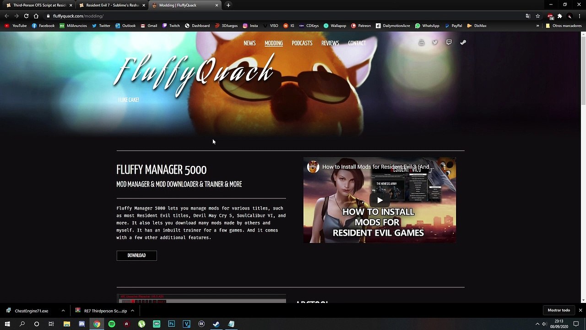Open the CheatEngine71.exe downloaded file

click(x=31, y=311)
